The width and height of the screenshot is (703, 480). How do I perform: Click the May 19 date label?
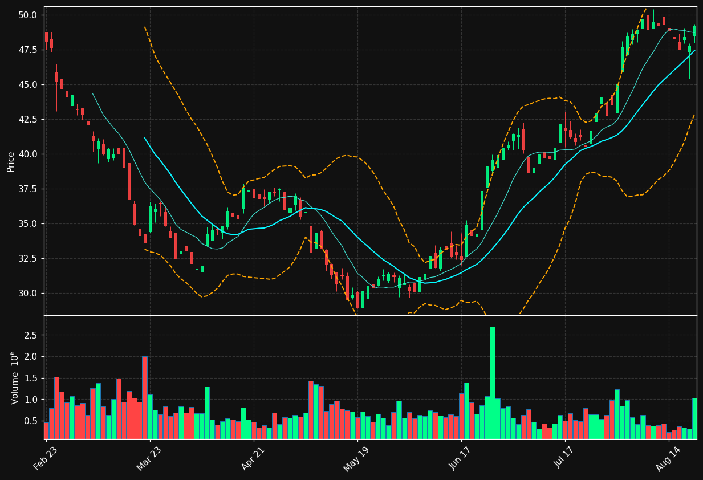click(x=356, y=459)
